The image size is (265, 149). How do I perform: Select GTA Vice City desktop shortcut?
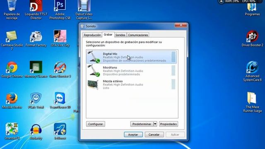click(x=60, y=38)
